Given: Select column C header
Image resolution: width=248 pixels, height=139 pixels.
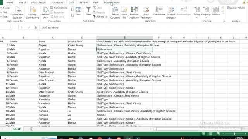Looking at the screenshot, I should point(53,37).
